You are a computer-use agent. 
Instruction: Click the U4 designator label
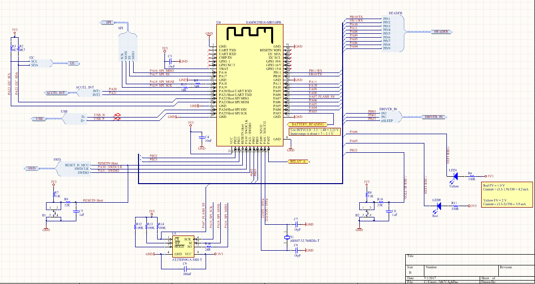pyautogui.click(x=218, y=22)
